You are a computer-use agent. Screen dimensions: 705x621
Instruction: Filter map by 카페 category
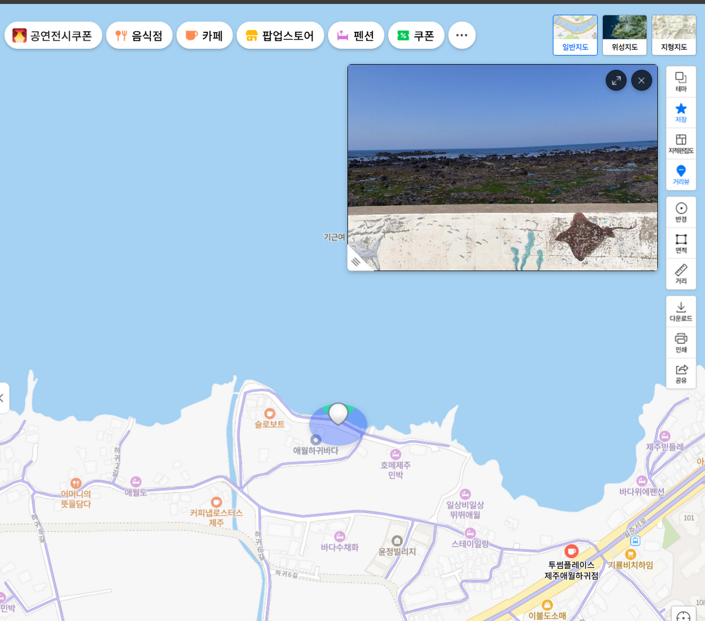point(204,36)
